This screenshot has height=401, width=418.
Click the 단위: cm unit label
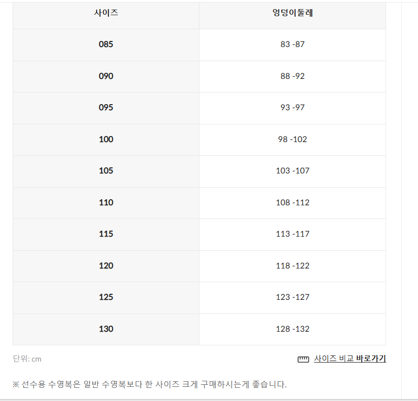coord(27,359)
